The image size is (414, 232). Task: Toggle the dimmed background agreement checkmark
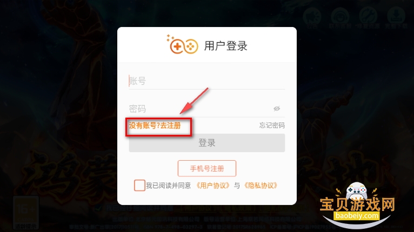98,208
